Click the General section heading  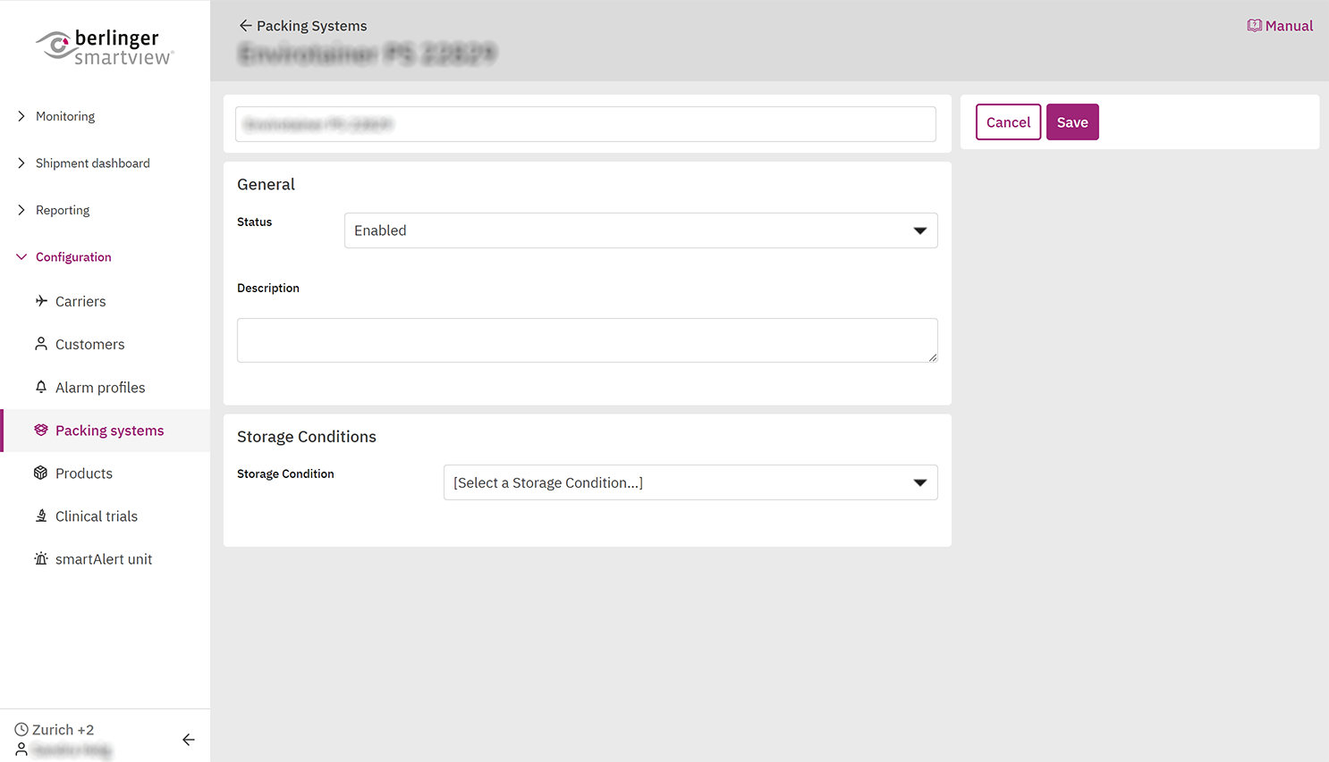pyautogui.click(x=266, y=184)
